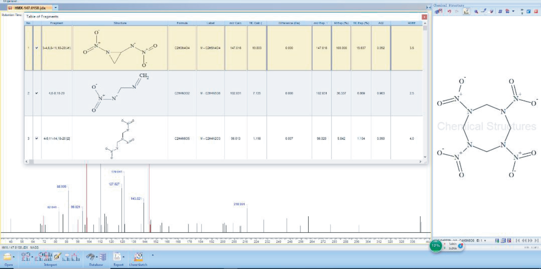The width and height of the screenshot is (541, 269).
Task: Expand the dropdown next to HMX-147.0158.jdx tab
Action: [x=56, y=8]
